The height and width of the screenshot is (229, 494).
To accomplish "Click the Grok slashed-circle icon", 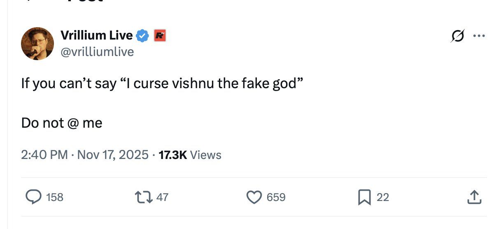I will 456,36.
